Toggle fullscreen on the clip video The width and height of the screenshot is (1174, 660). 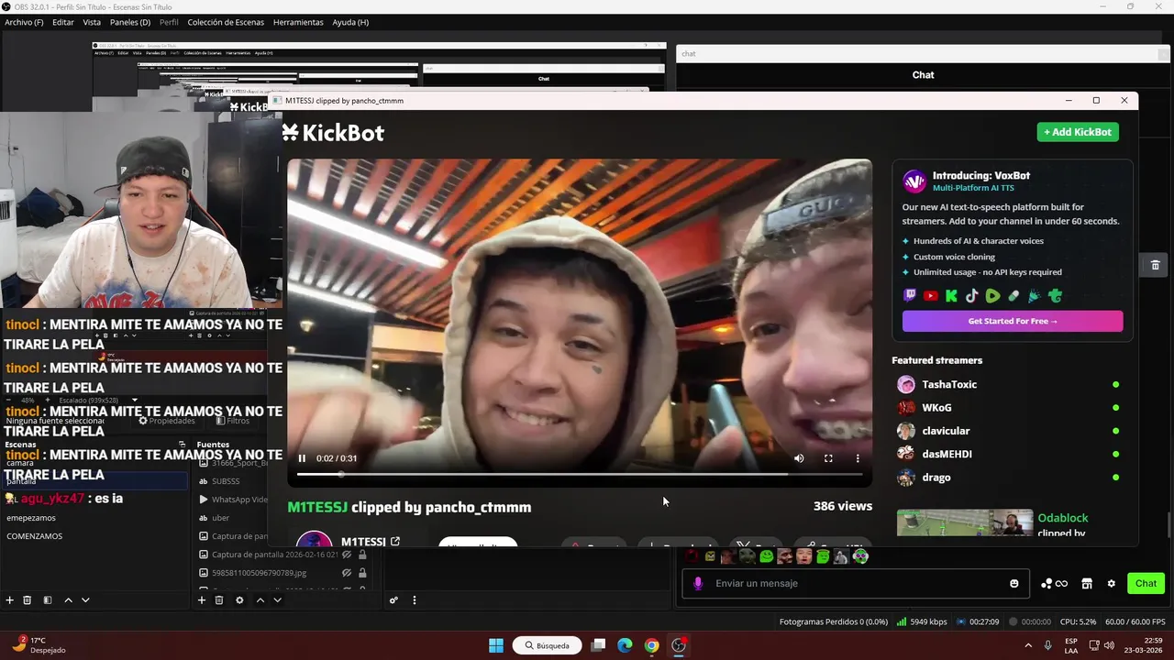(828, 458)
